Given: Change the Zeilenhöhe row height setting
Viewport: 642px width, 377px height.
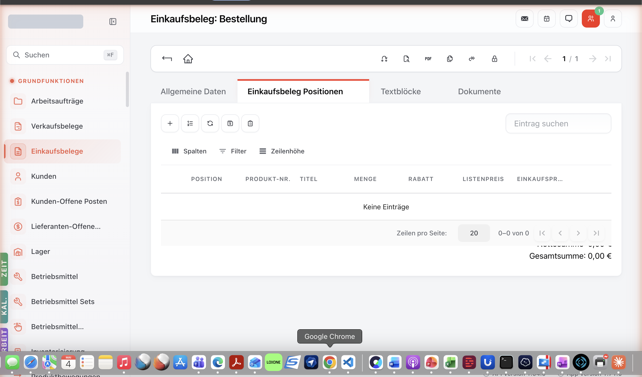Looking at the screenshot, I should 282,151.
